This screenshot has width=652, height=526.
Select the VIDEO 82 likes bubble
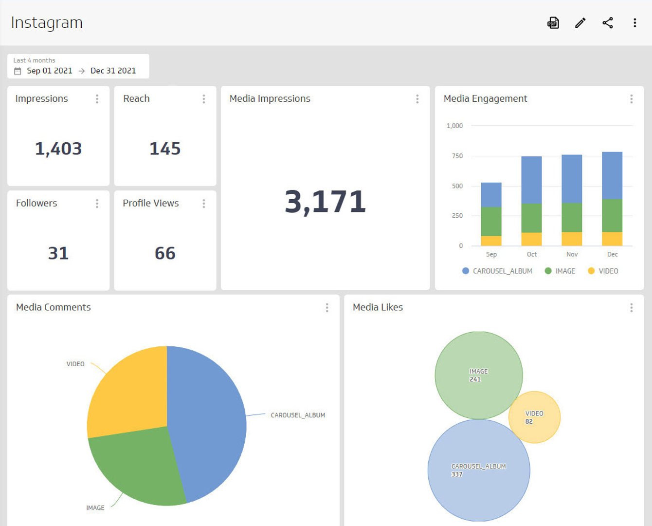[534, 417]
